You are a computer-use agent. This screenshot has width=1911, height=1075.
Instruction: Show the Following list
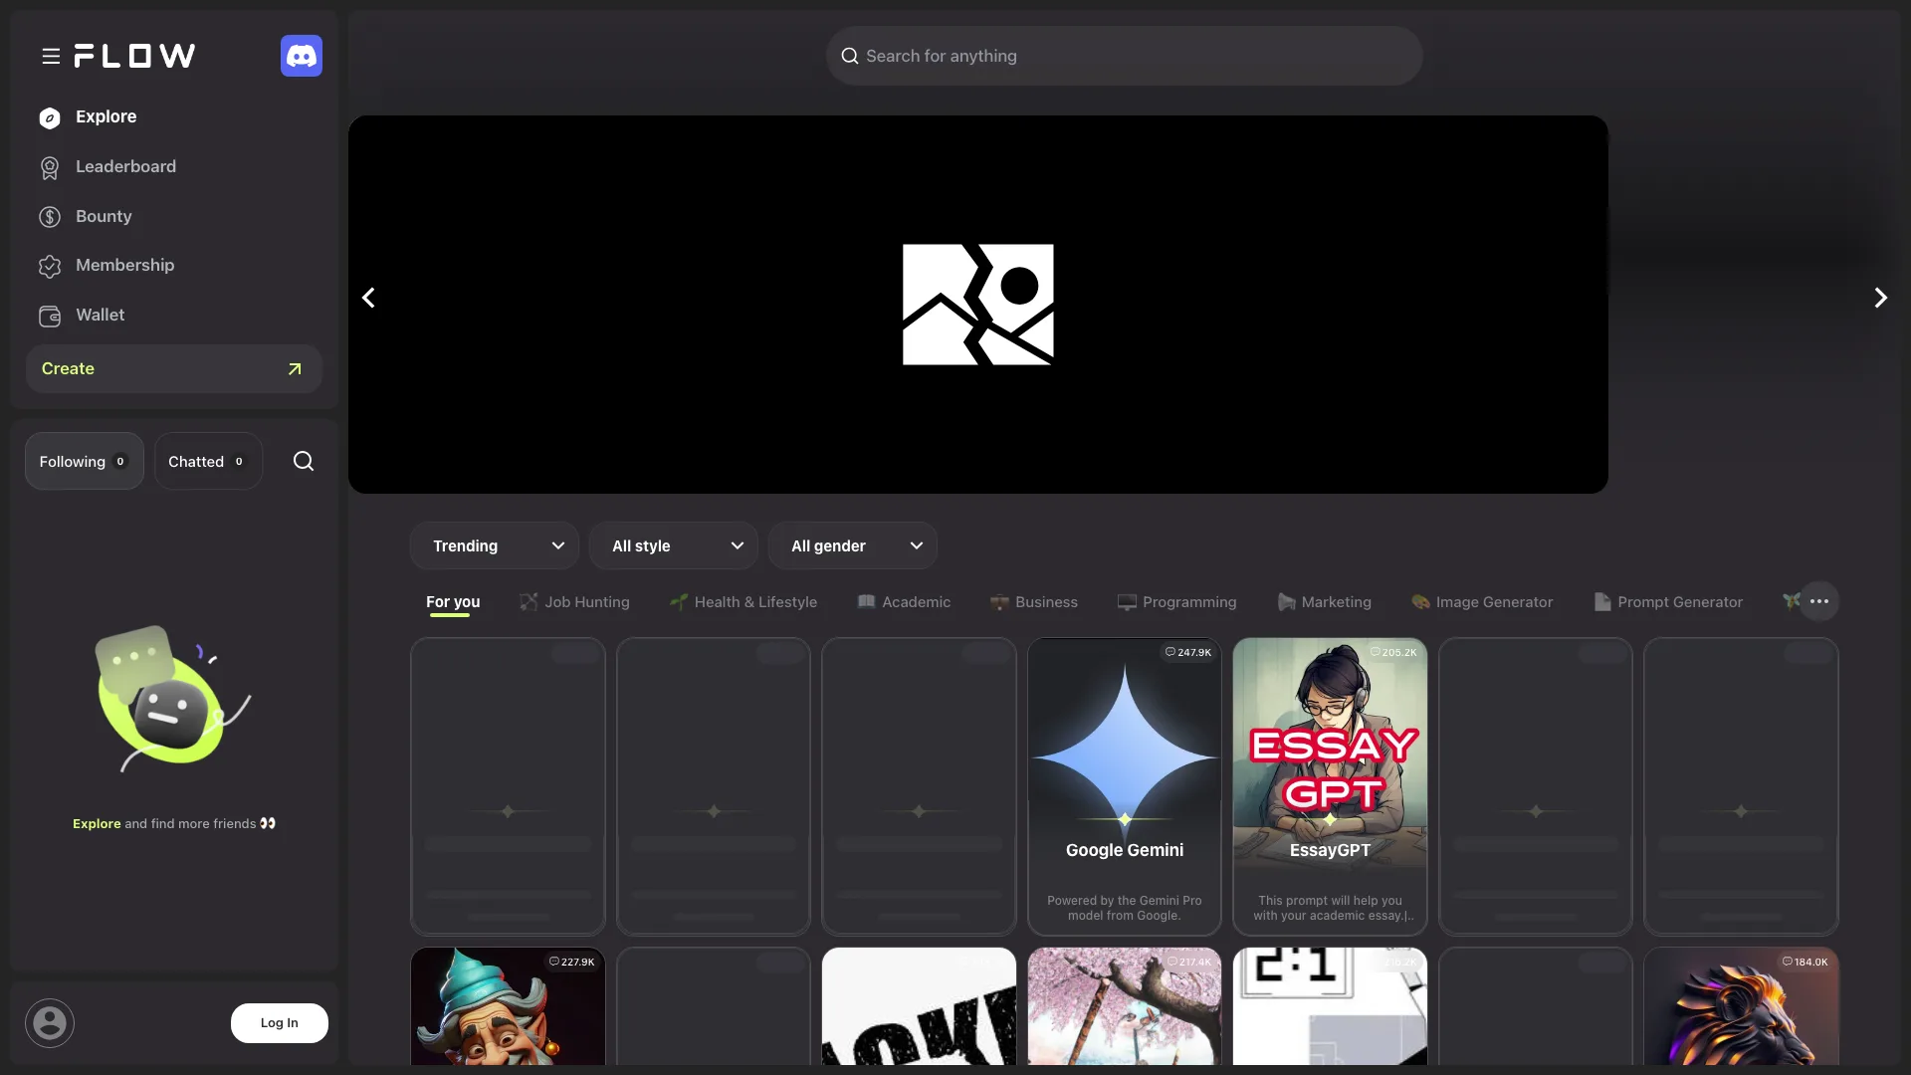[85, 461]
